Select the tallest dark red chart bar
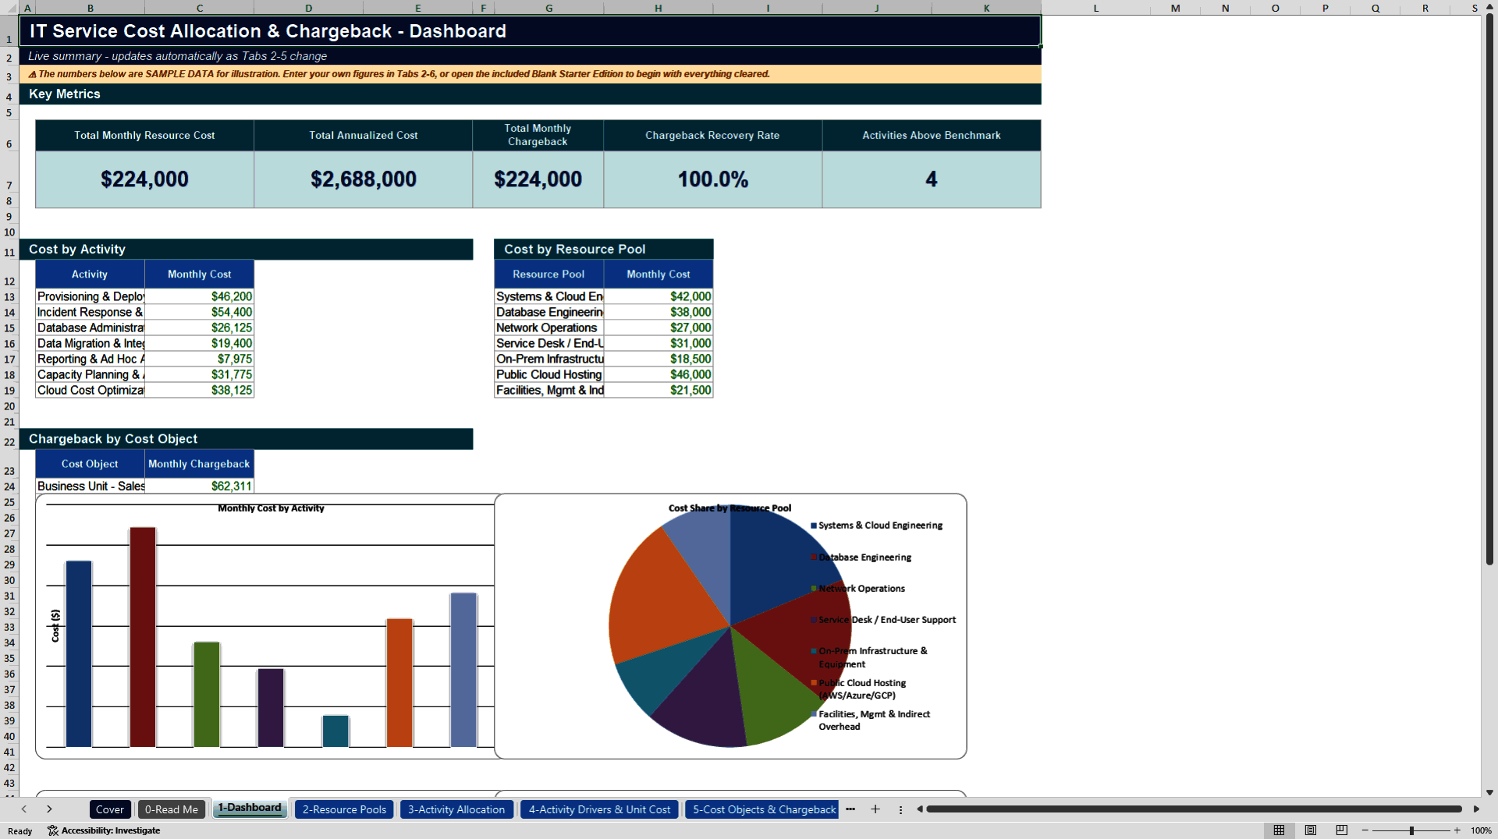Viewport: 1498px width, 839px height. tap(143, 637)
